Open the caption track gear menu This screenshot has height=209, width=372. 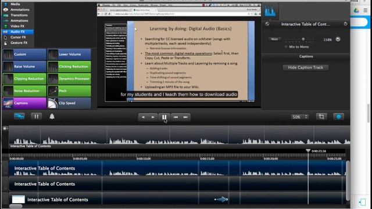pos(5,128)
